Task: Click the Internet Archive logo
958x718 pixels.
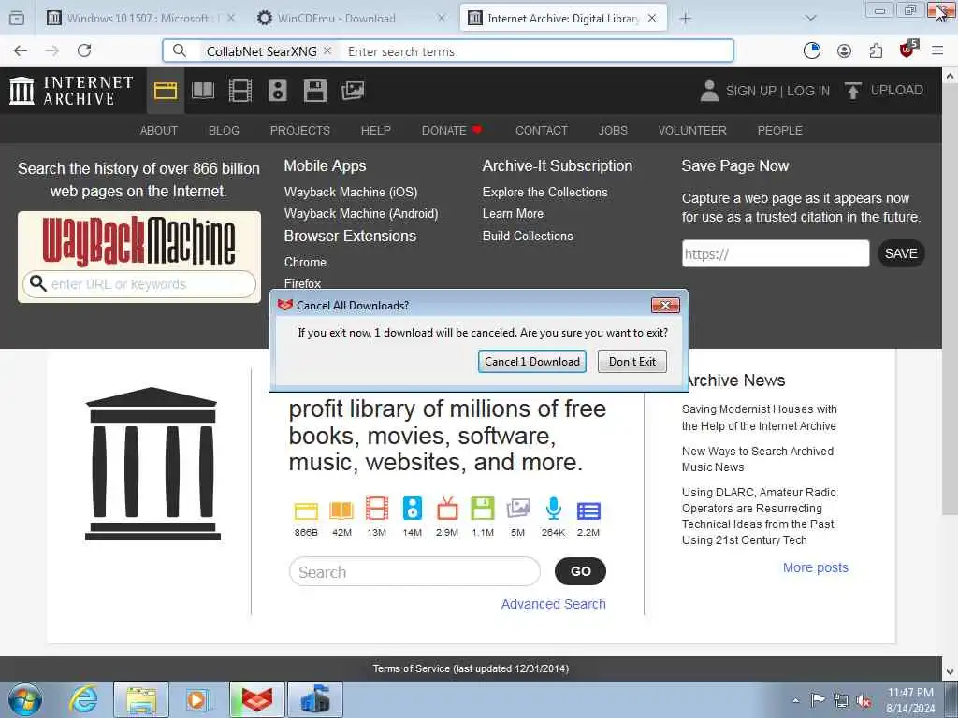Action: [71, 91]
